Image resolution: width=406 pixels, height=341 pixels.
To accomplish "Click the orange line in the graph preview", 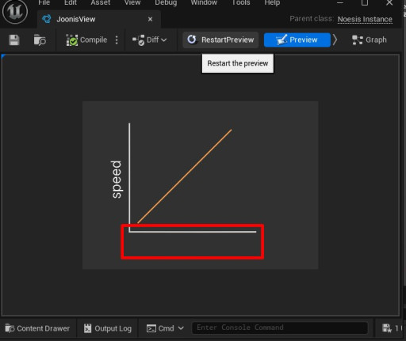I will [185, 176].
